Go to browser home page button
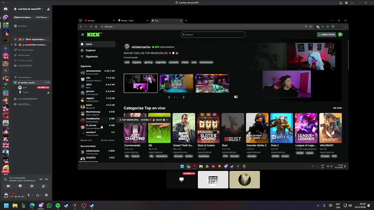Viewport: 374px width, 210px height. (x=96, y=27)
